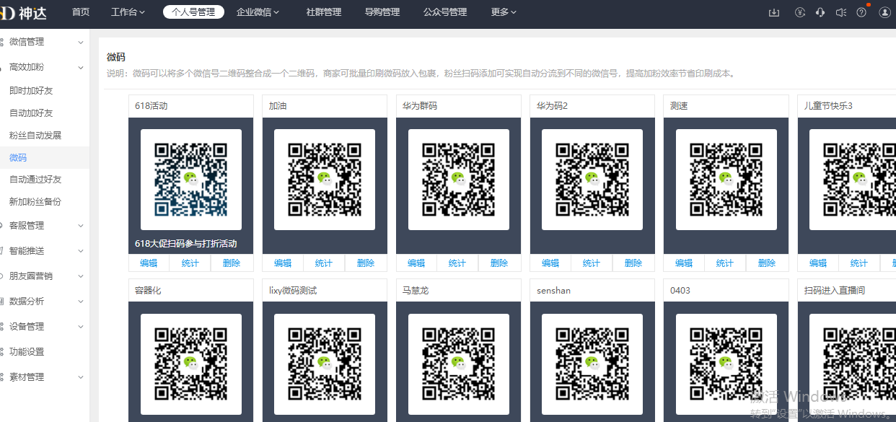Edit the 618活动 code card
Viewport: 896px width, 422px height.
click(149, 263)
